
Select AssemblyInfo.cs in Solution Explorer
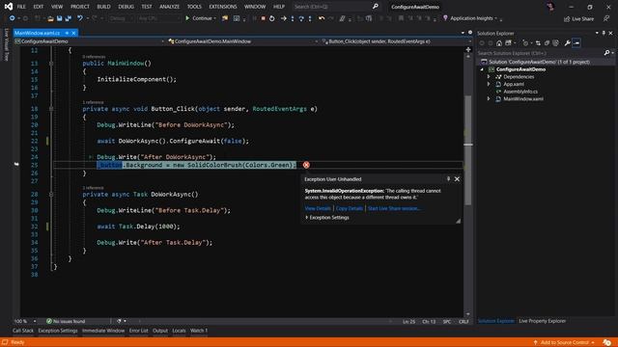[520, 92]
